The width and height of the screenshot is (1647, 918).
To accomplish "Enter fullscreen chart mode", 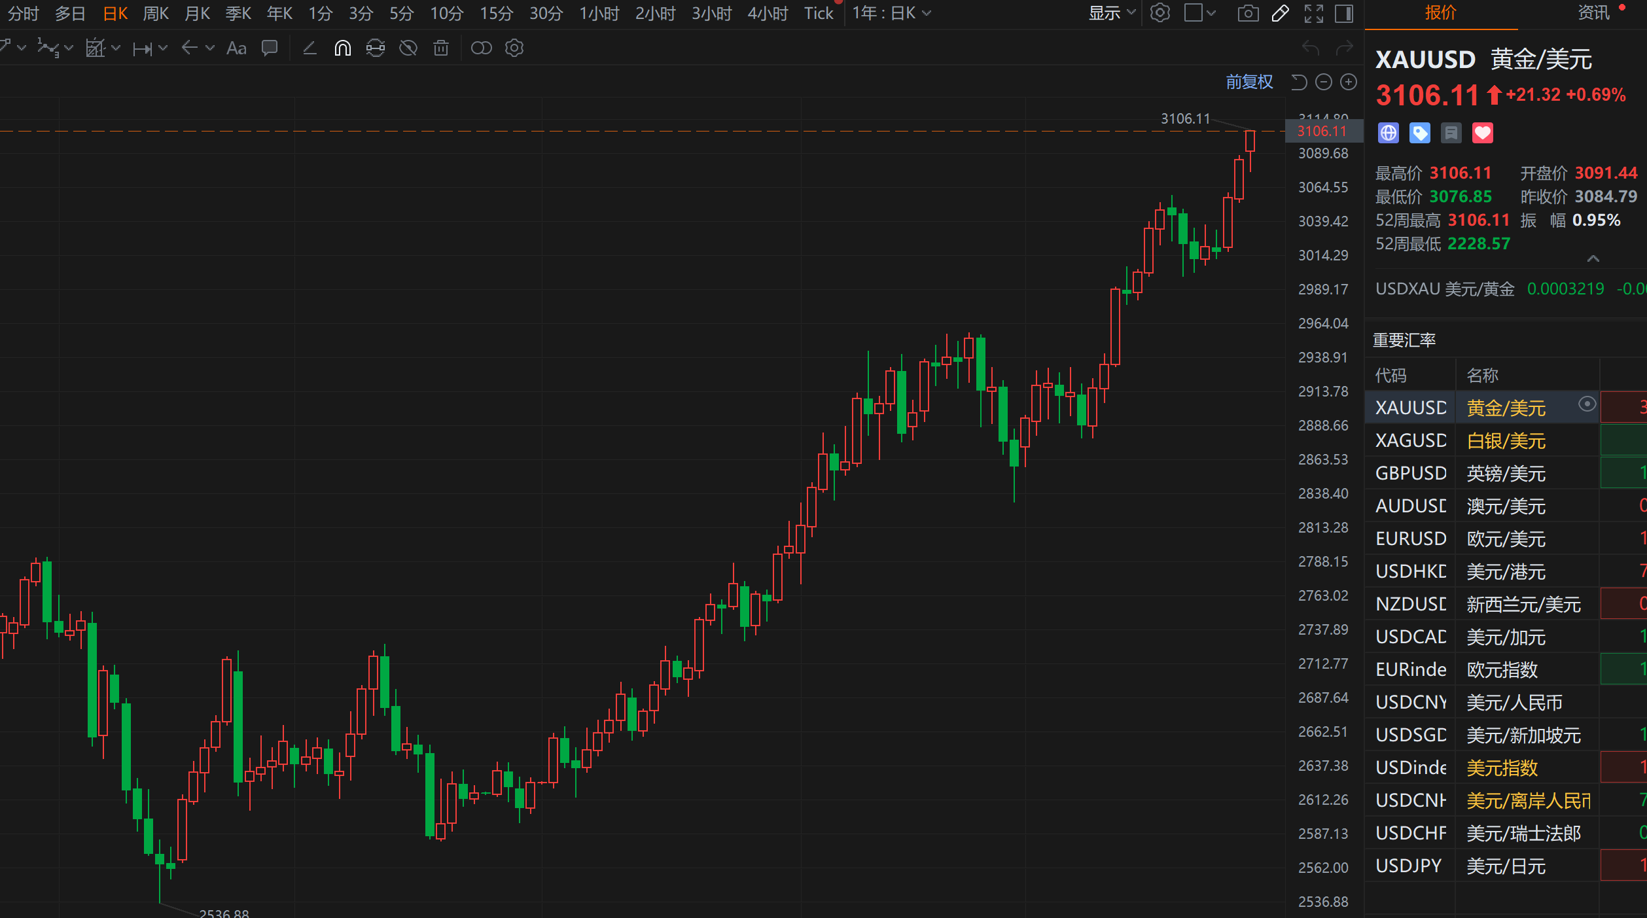I will pos(1313,14).
